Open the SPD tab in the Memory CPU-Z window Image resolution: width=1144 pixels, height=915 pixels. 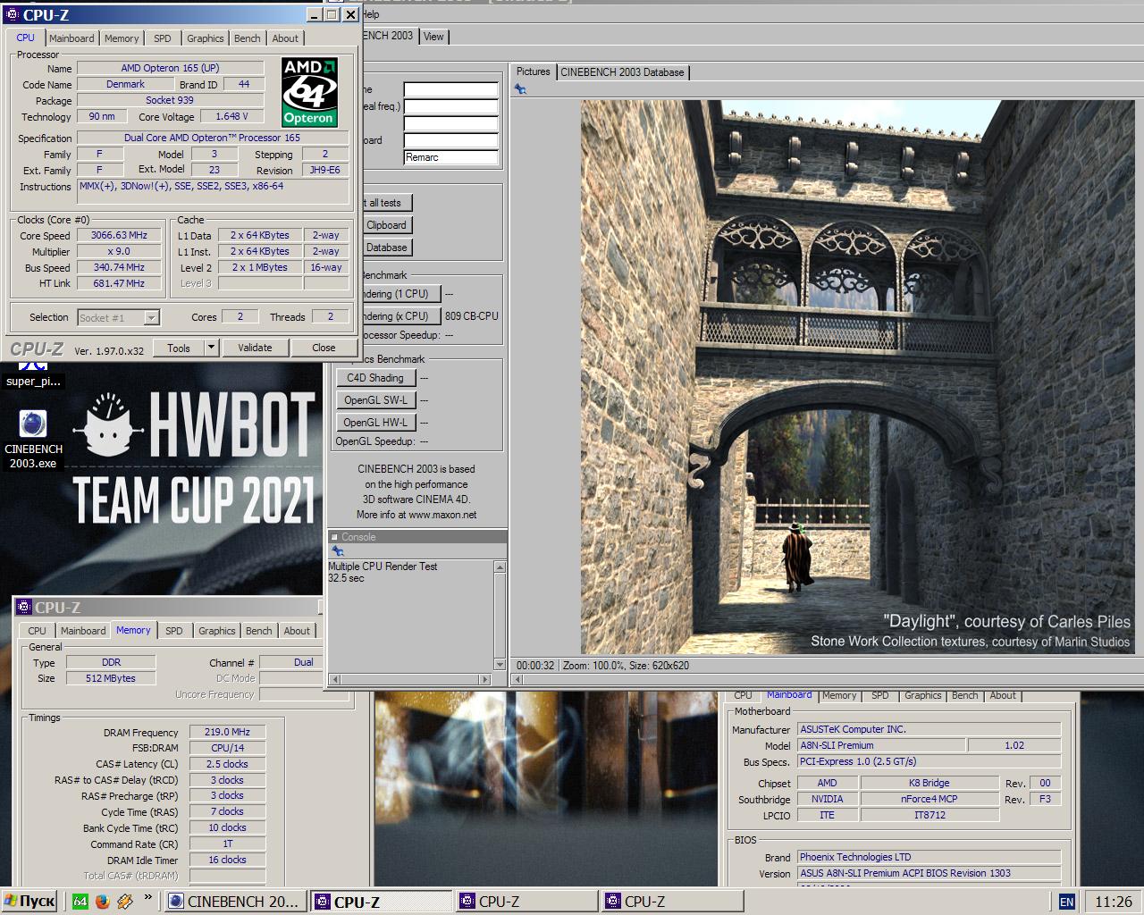(x=174, y=631)
